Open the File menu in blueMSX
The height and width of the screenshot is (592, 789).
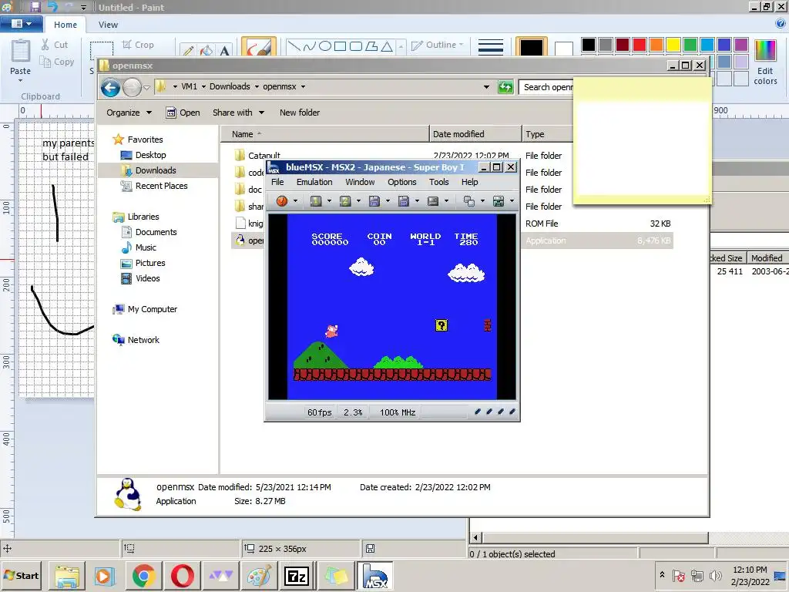tap(277, 182)
